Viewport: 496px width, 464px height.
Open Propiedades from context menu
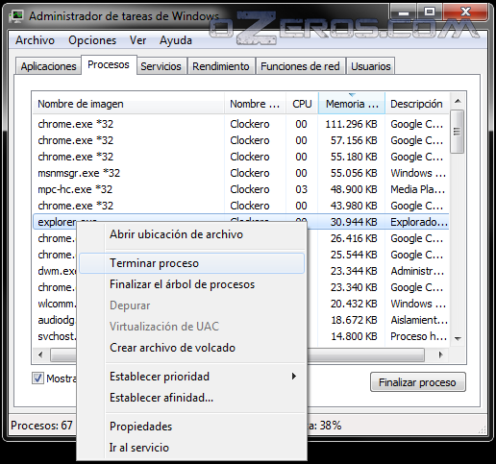click(x=191, y=427)
